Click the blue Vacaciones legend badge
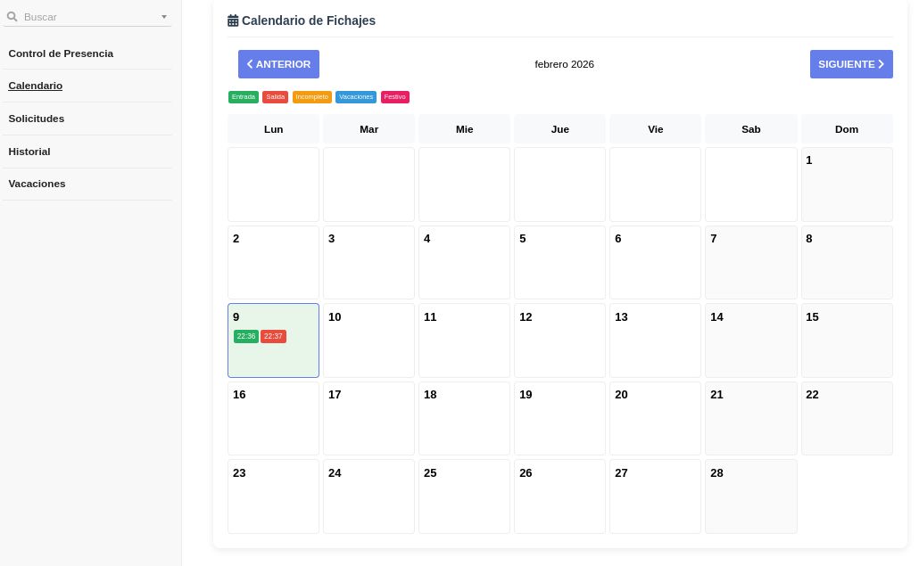The image size is (919, 566). click(x=356, y=97)
